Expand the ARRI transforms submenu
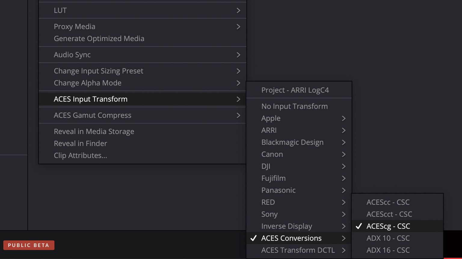462x259 pixels. click(299, 130)
